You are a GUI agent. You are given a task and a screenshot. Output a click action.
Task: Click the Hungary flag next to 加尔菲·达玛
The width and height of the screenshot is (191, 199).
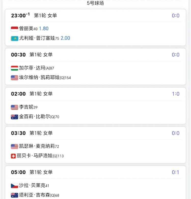(x=15, y=68)
